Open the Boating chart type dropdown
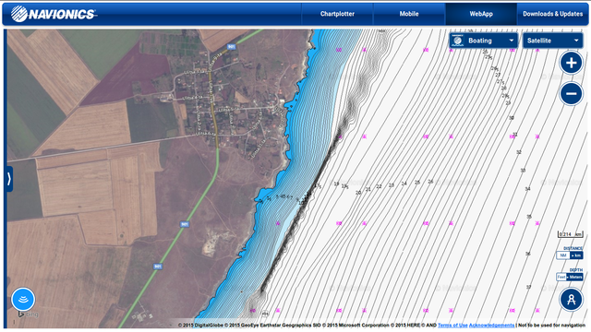This screenshot has width=591, height=332. [x=484, y=41]
